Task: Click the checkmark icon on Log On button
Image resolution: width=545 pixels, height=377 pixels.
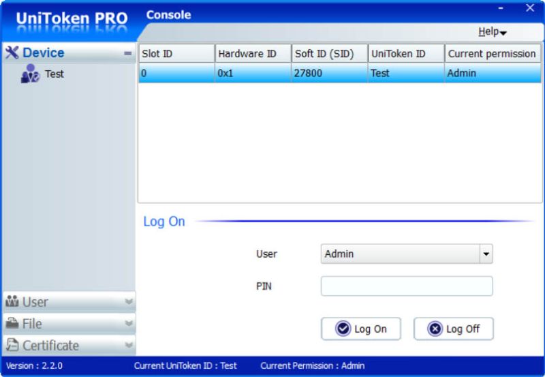Action: [343, 329]
